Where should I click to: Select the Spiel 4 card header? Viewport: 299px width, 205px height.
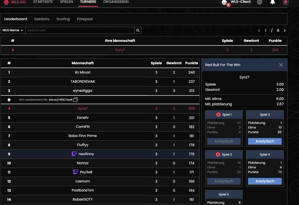(265, 154)
